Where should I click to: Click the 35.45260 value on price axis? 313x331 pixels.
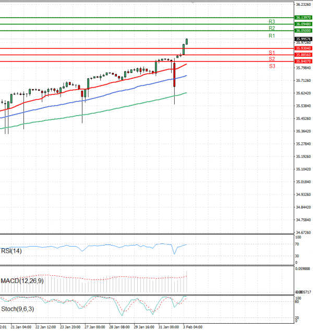[303, 118]
